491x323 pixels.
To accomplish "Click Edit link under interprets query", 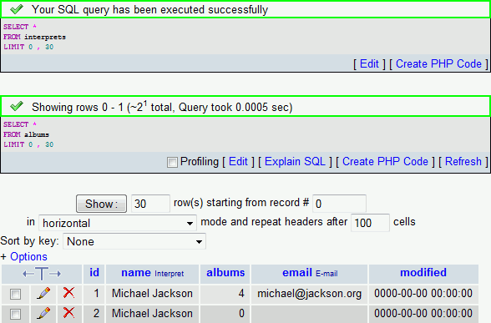I will [369, 63].
